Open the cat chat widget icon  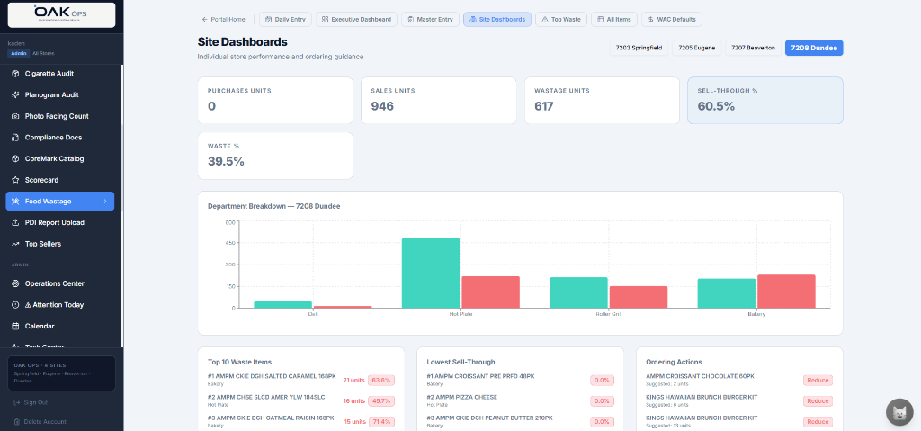[899, 412]
